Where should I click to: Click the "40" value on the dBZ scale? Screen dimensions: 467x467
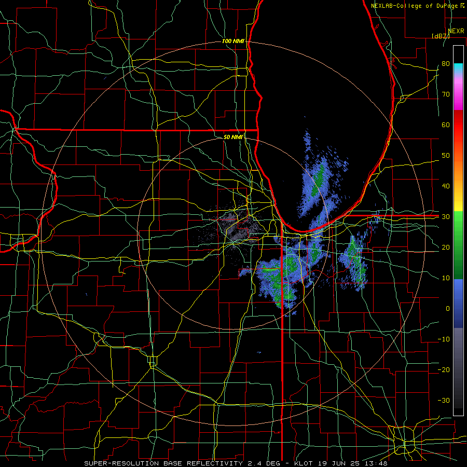[446, 186]
